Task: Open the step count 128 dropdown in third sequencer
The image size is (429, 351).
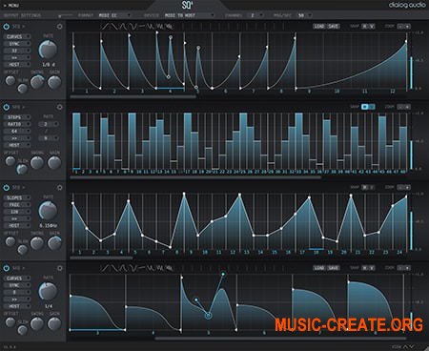Action: 17,212
